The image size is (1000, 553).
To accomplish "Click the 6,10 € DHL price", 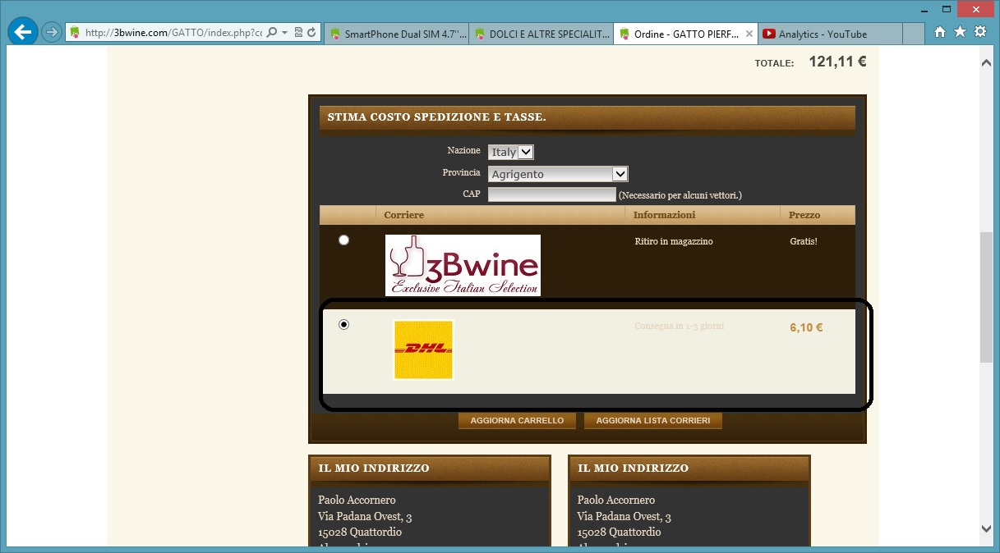I will tap(806, 327).
